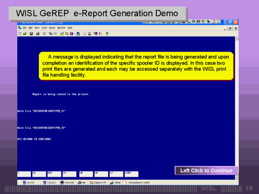Open the Tools menu
Image resolution: width=259 pixels, height=194 pixels.
(x=44, y=28)
